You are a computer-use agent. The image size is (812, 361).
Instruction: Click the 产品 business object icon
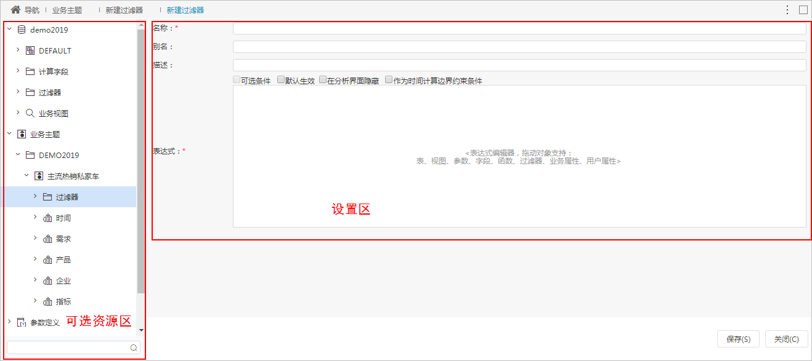pyautogui.click(x=47, y=260)
